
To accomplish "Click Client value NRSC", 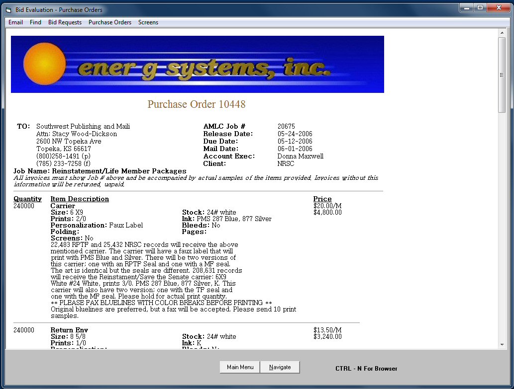I will (x=286, y=163).
